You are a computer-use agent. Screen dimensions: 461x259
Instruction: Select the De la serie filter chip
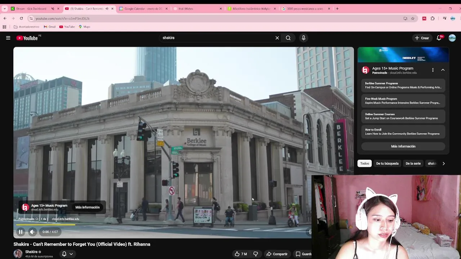point(413,164)
